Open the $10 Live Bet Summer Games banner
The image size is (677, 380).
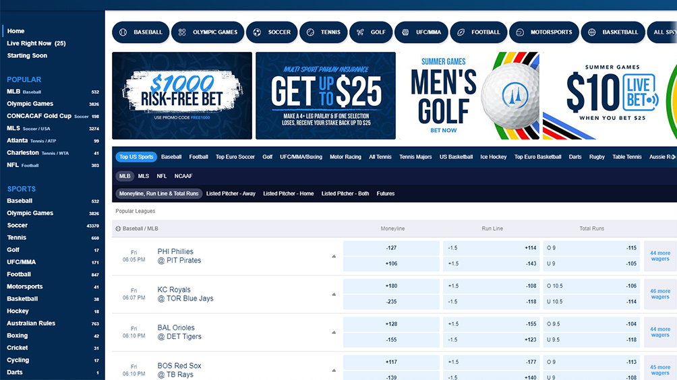tap(610, 96)
